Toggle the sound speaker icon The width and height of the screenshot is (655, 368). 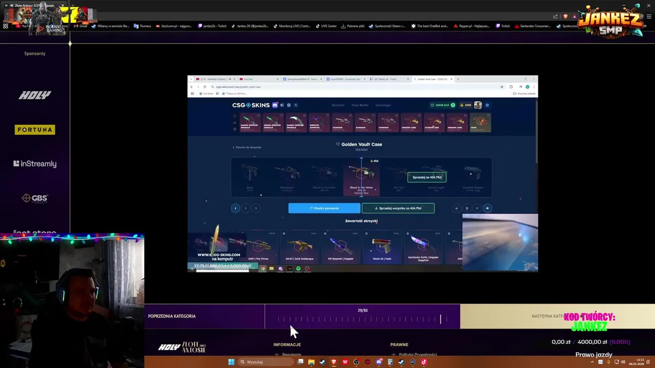point(487,208)
